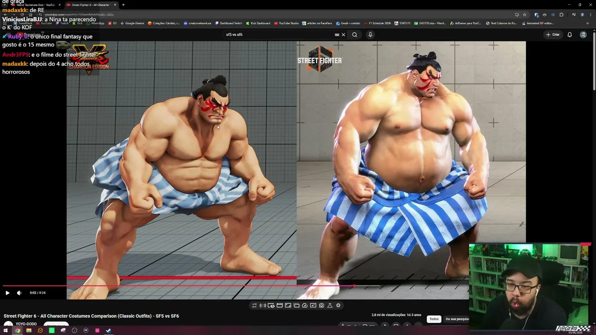This screenshot has width=596, height=335.
Task: Select the 'Street Fighter 6 - All Character' tab
Action: point(91,5)
